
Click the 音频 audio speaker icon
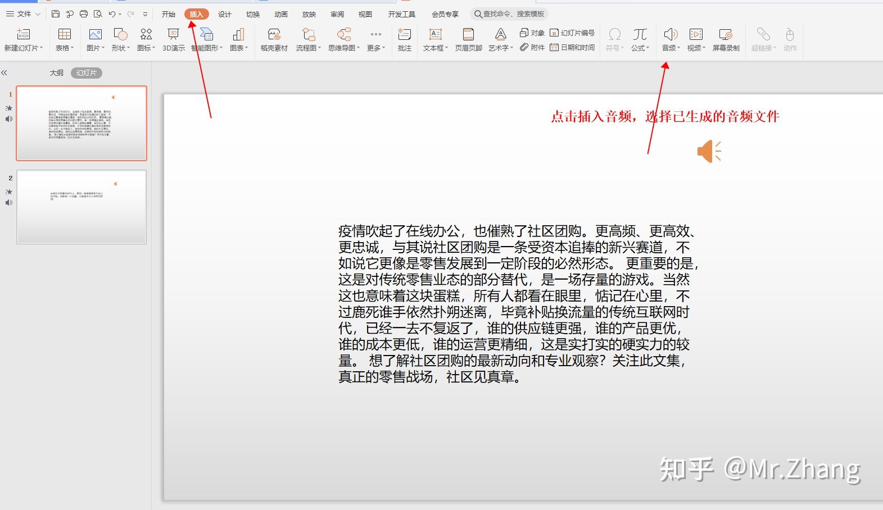point(670,34)
